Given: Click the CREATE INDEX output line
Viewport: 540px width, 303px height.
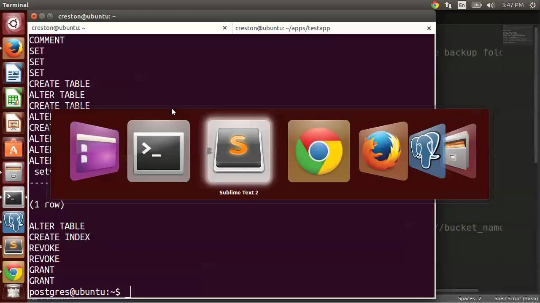Looking at the screenshot, I should pyautogui.click(x=59, y=237).
